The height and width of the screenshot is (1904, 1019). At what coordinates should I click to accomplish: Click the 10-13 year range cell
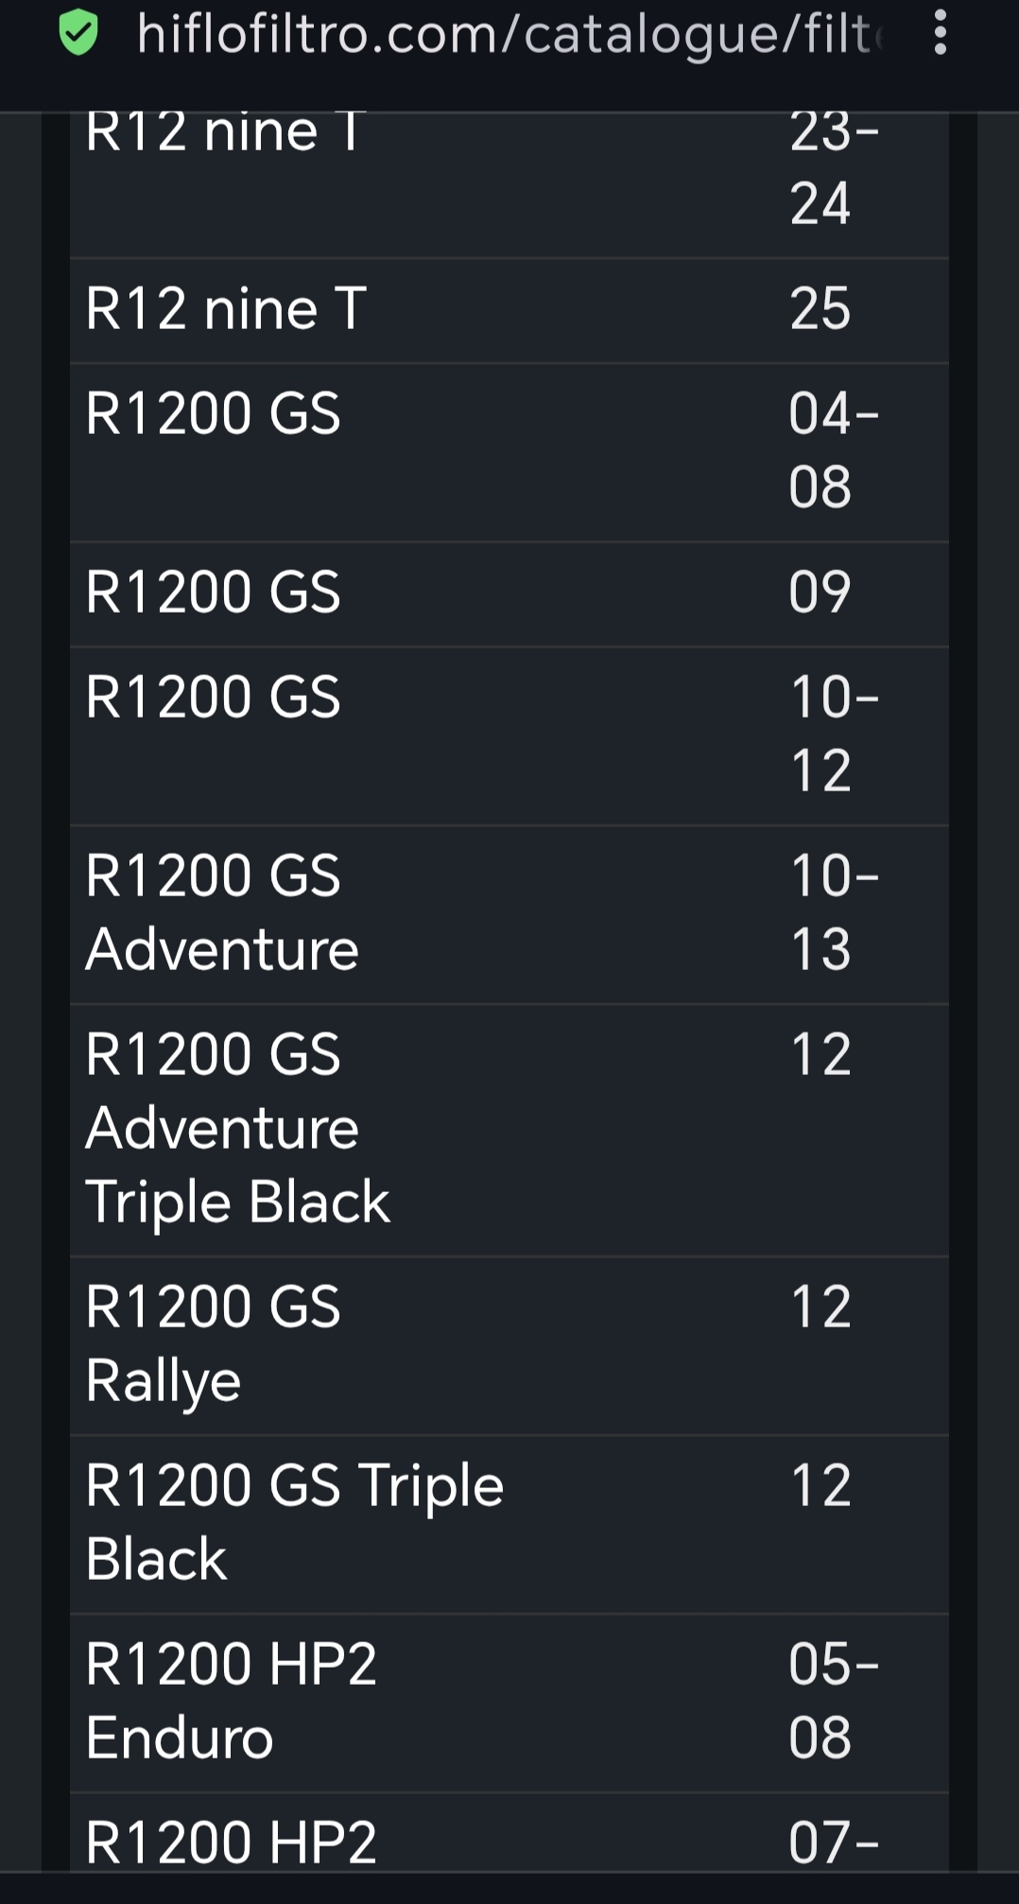point(833,912)
